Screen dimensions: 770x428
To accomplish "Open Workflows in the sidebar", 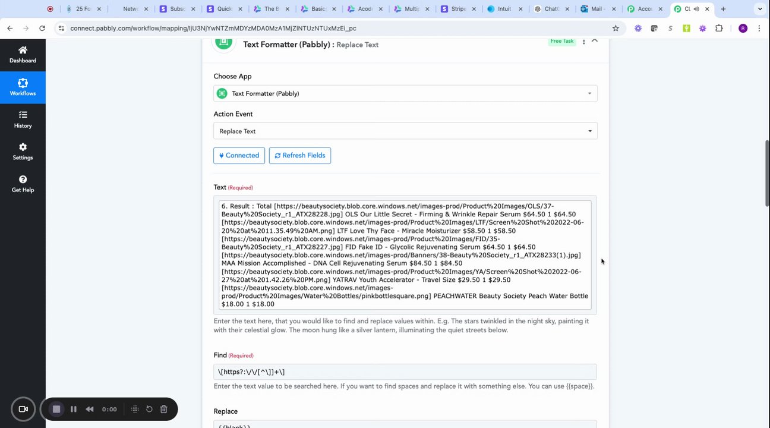I will [23, 87].
